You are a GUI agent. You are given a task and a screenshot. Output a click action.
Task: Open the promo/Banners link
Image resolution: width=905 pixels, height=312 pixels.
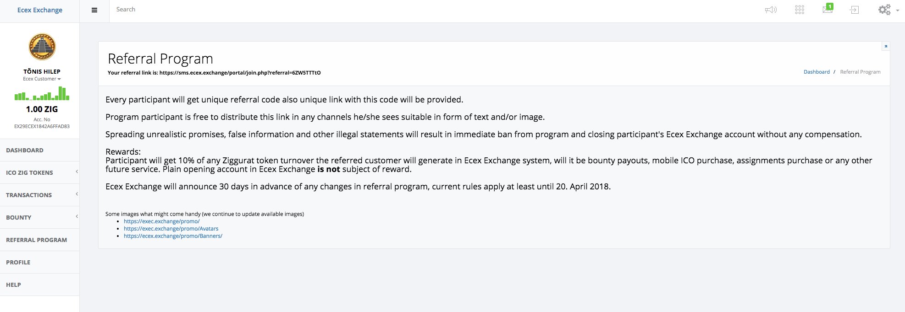173,236
